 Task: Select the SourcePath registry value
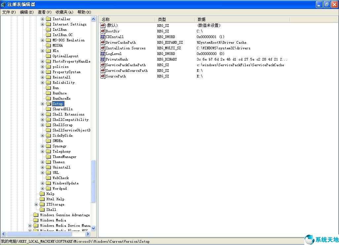tap(112, 76)
